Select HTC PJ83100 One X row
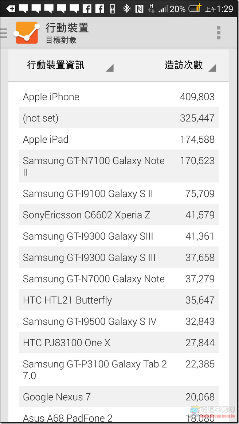 [x=119, y=343]
